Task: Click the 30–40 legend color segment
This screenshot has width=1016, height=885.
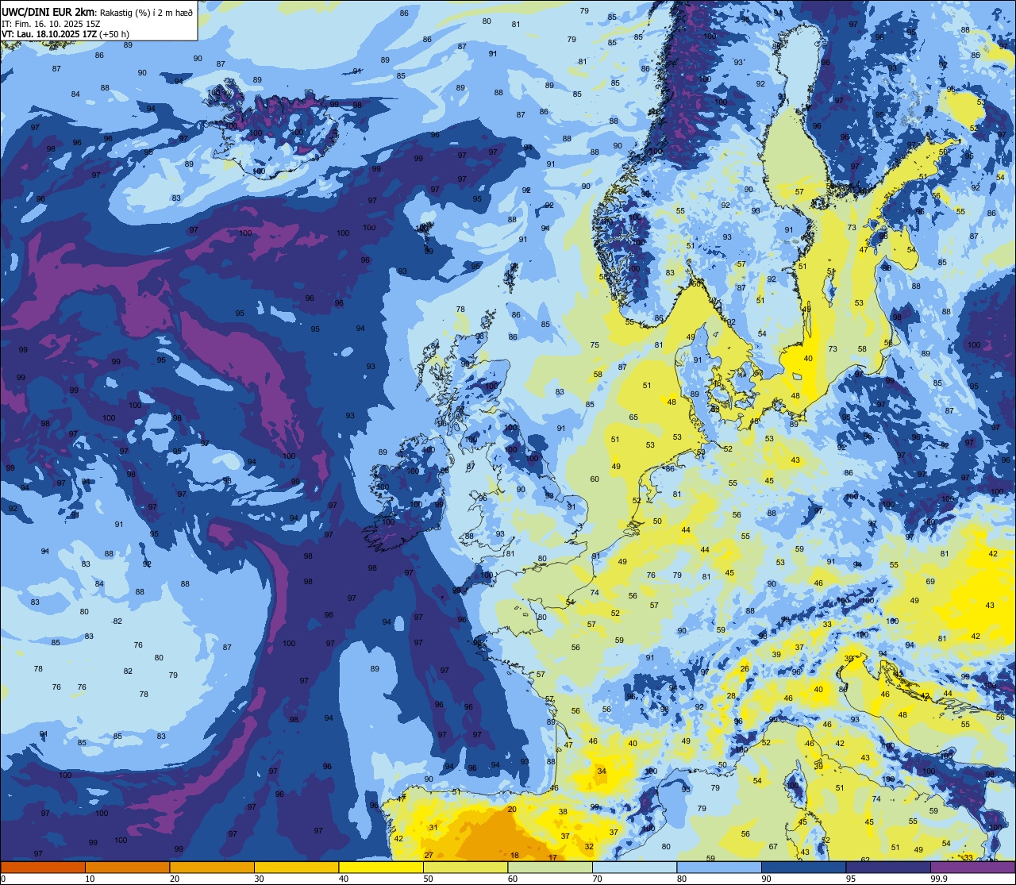Action: tap(296, 867)
